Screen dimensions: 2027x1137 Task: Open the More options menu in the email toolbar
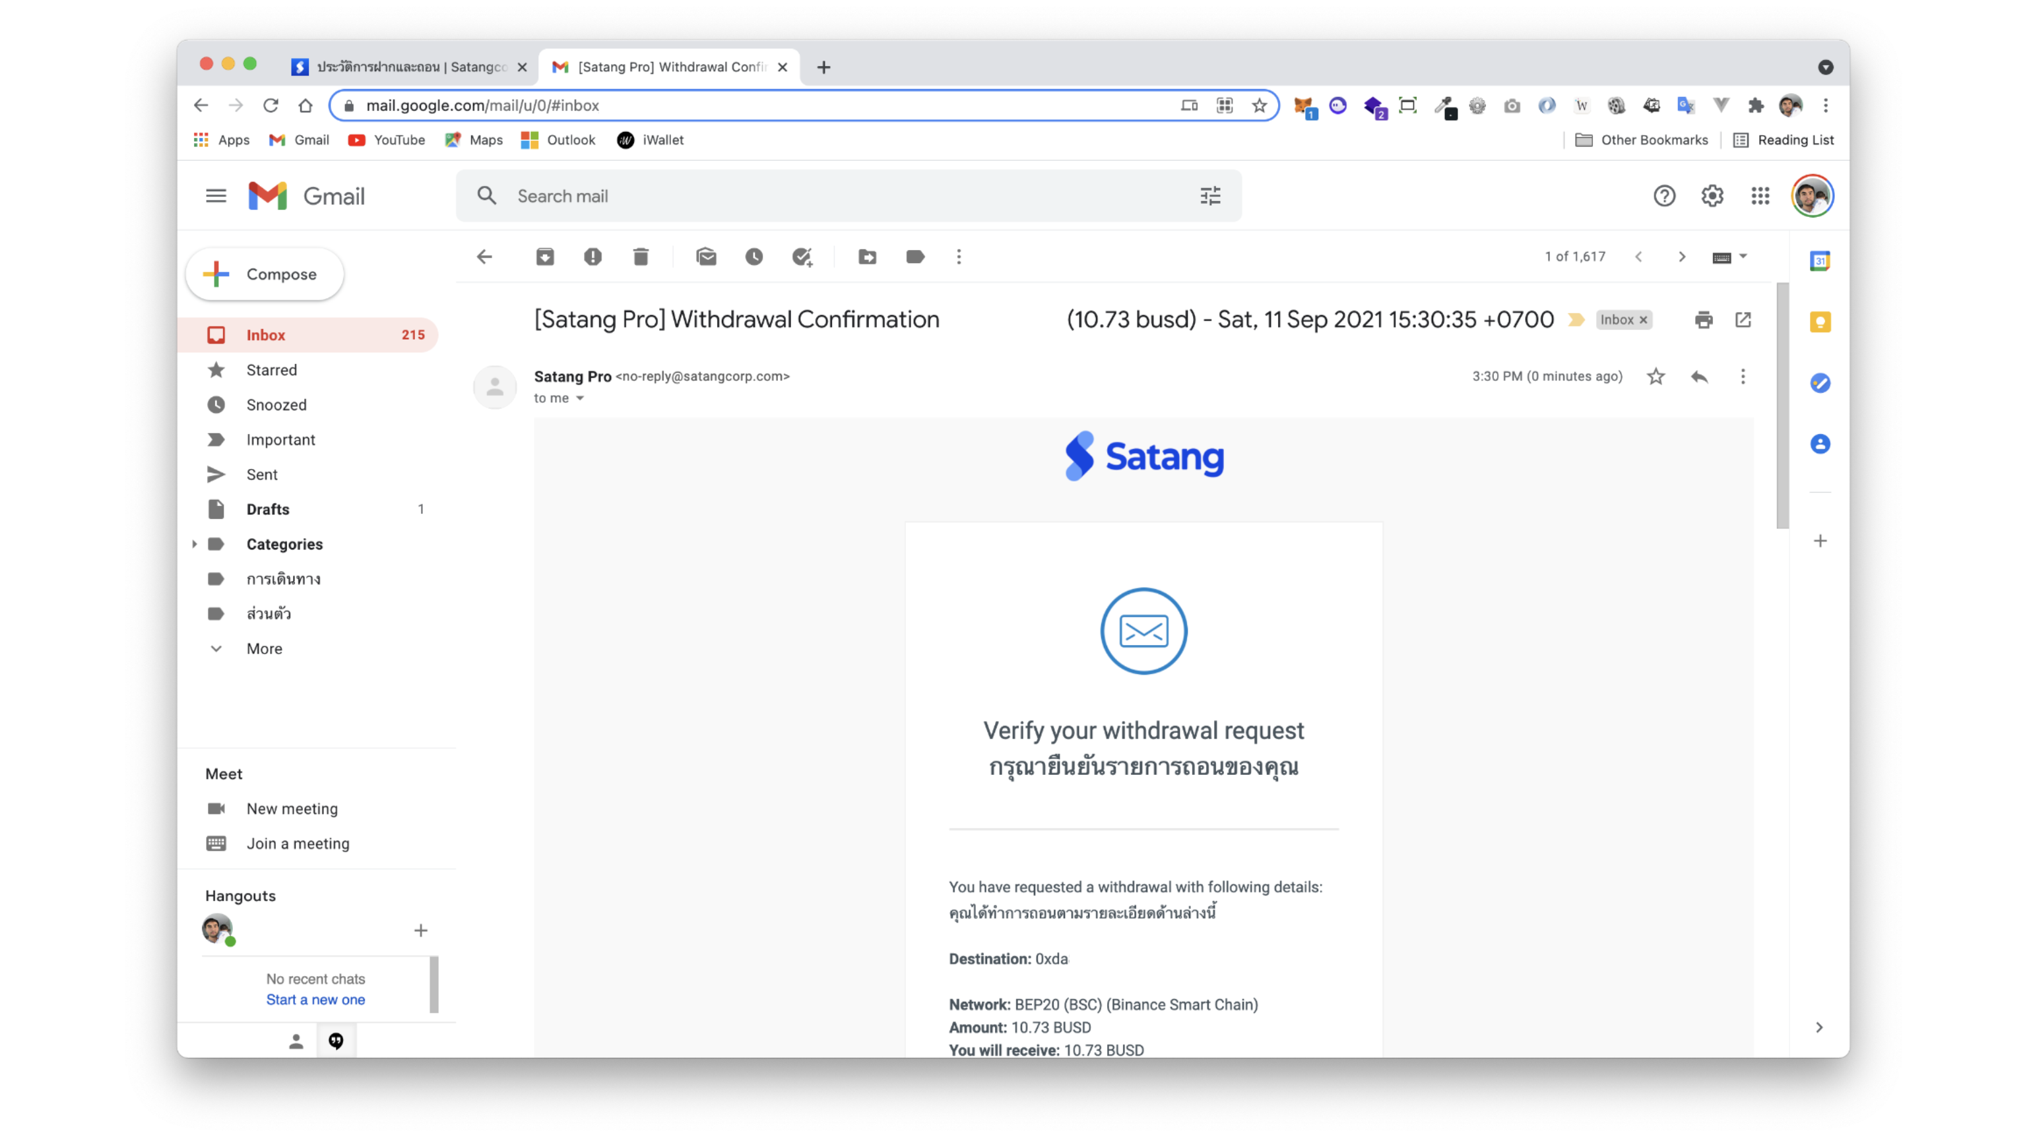tap(959, 257)
